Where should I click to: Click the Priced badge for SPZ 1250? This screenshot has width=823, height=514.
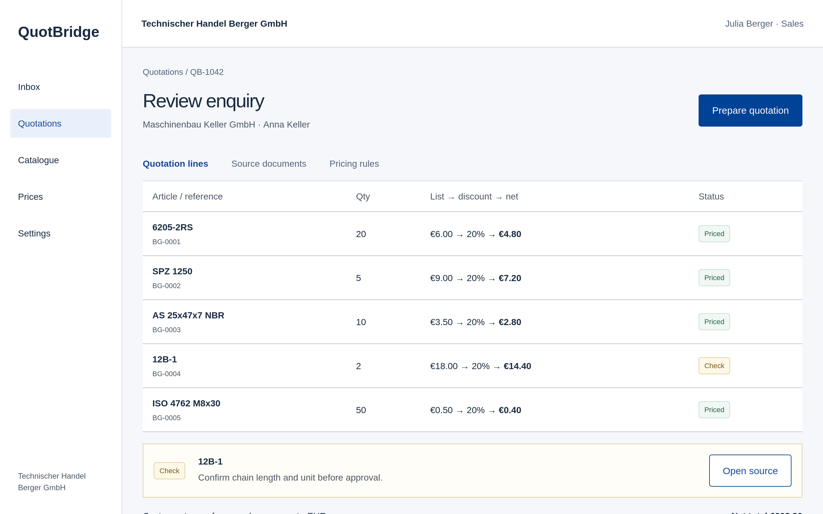[x=714, y=278]
